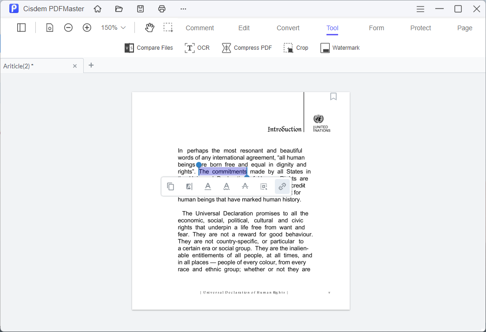Zoom in with the plus icon
The image size is (486, 332).
tap(87, 27)
